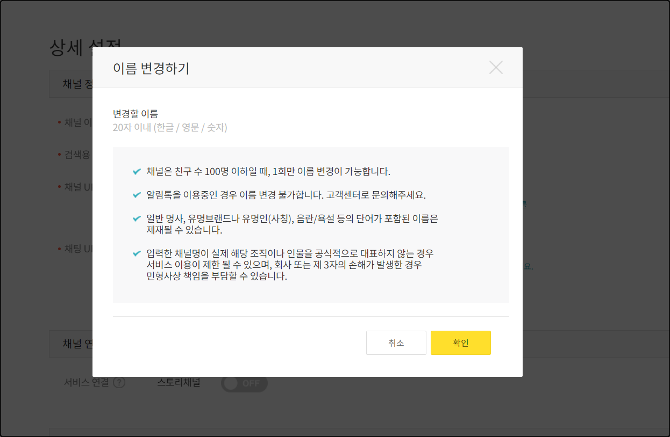Click the 취소 cancel button
The height and width of the screenshot is (437, 670).
click(x=396, y=343)
